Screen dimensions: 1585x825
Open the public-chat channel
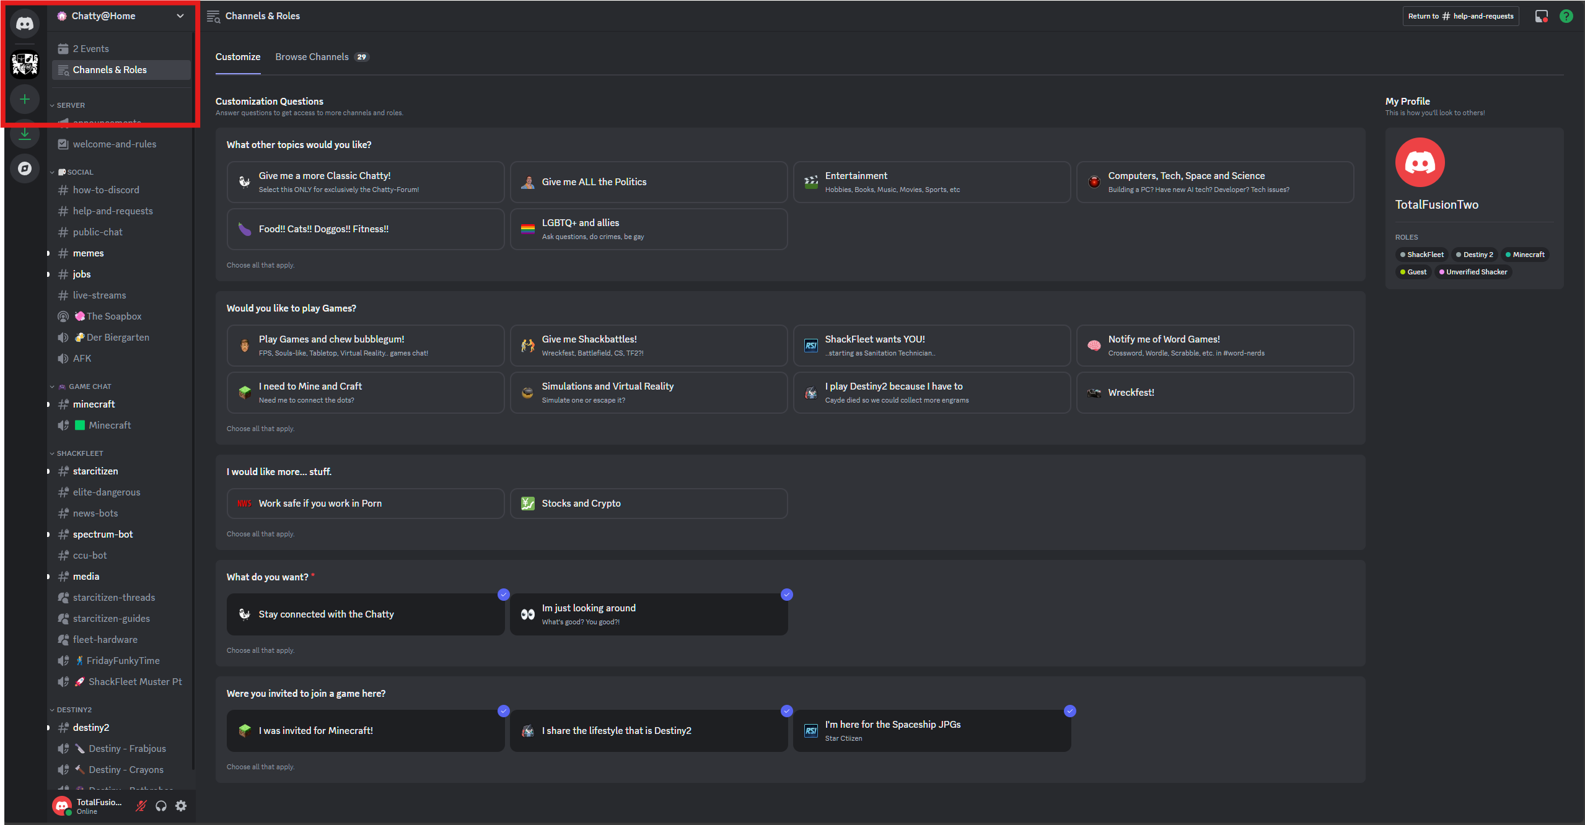point(97,232)
